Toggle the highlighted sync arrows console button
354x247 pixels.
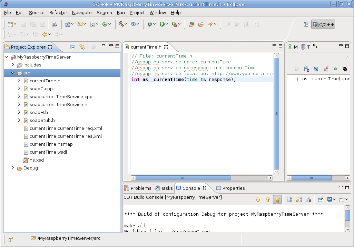(x=277, y=199)
